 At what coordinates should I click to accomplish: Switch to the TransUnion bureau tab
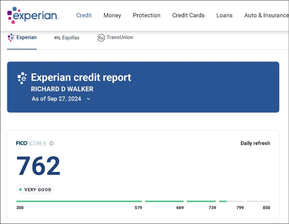coord(115,37)
